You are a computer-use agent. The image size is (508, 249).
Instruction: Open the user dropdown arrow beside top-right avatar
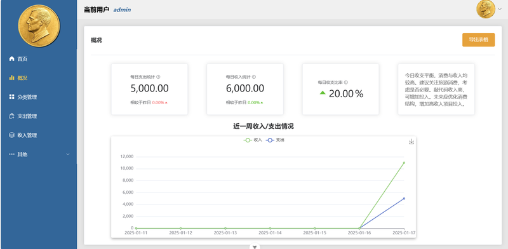coord(499,9)
